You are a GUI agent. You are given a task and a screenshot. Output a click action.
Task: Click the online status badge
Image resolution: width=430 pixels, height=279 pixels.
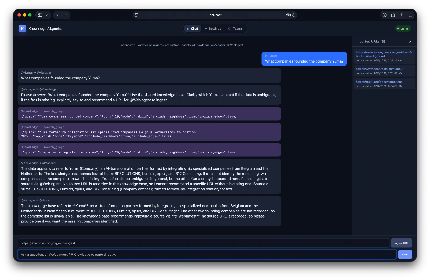(403, 28)
